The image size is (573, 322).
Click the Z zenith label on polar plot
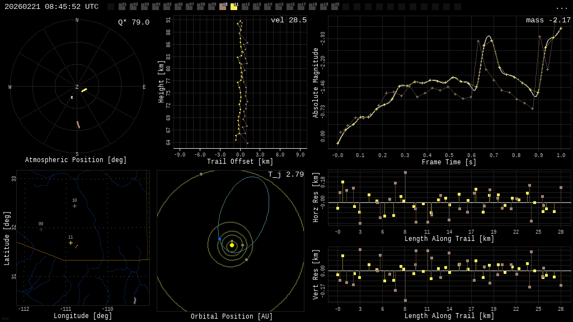click(x=77, y=87)
